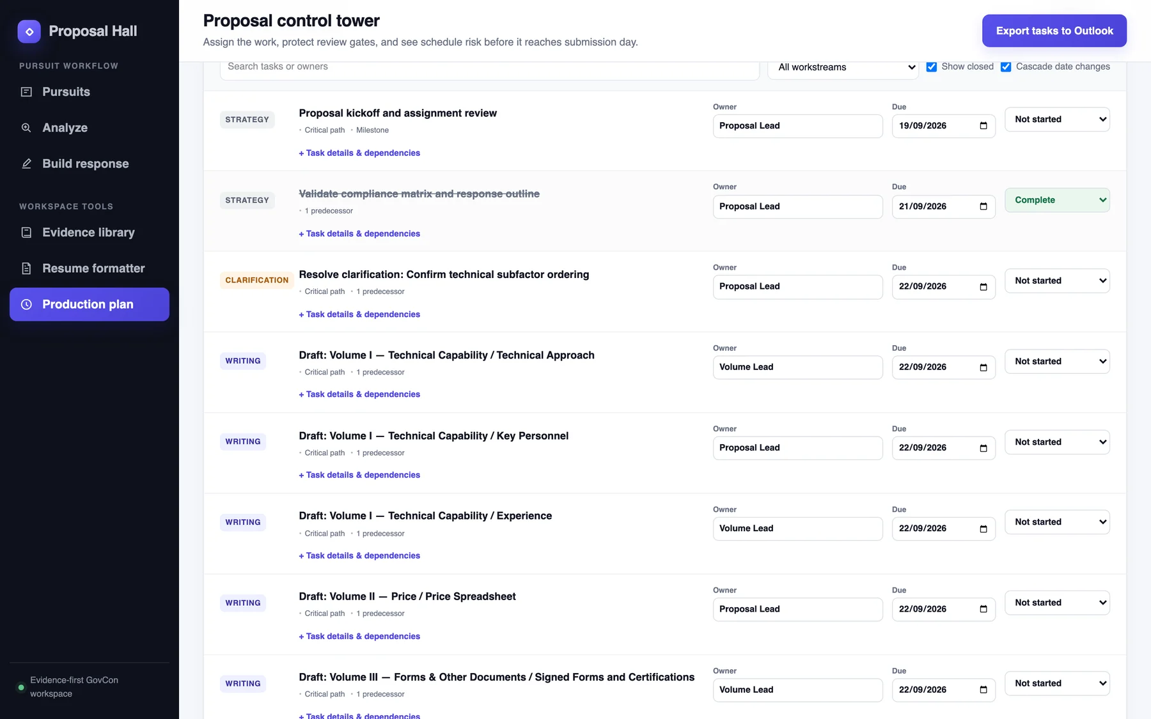
Task: Change status of Resolve clarification task
Action: click(x=1057, y=281)
